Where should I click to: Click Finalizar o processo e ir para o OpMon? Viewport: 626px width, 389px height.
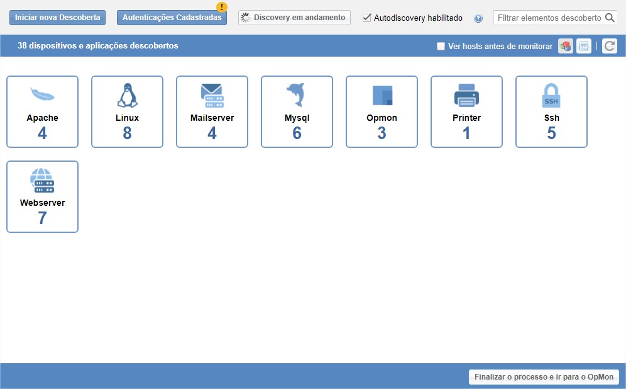point(544,377)
